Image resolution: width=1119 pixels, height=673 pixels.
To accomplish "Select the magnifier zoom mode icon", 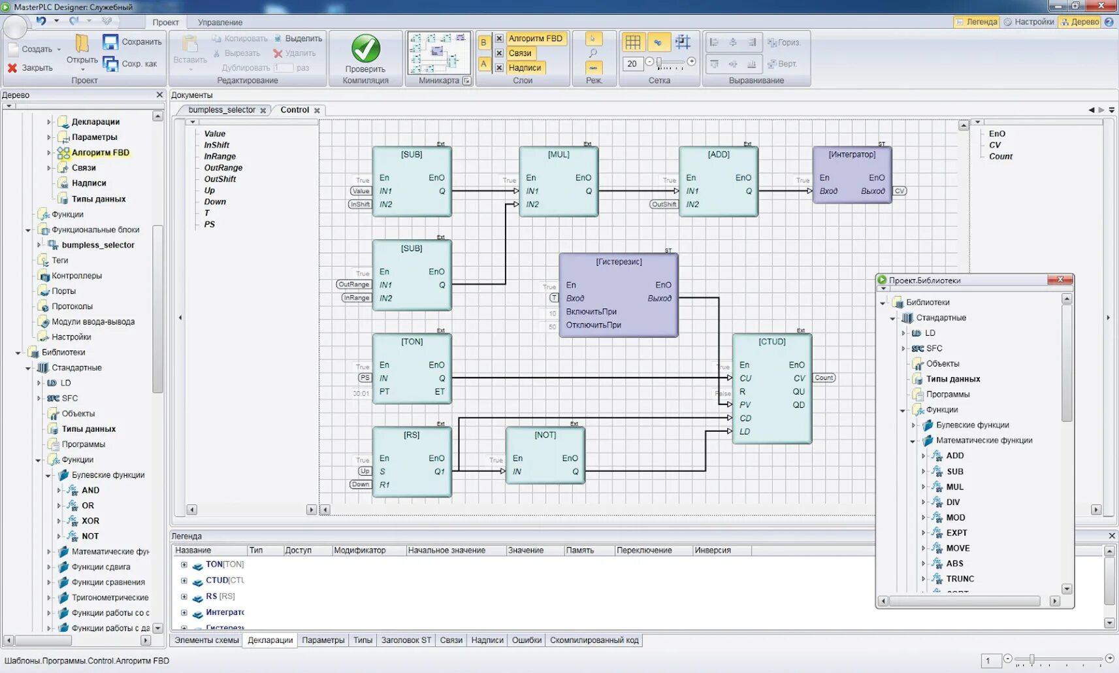I will [x=594, y=53].
